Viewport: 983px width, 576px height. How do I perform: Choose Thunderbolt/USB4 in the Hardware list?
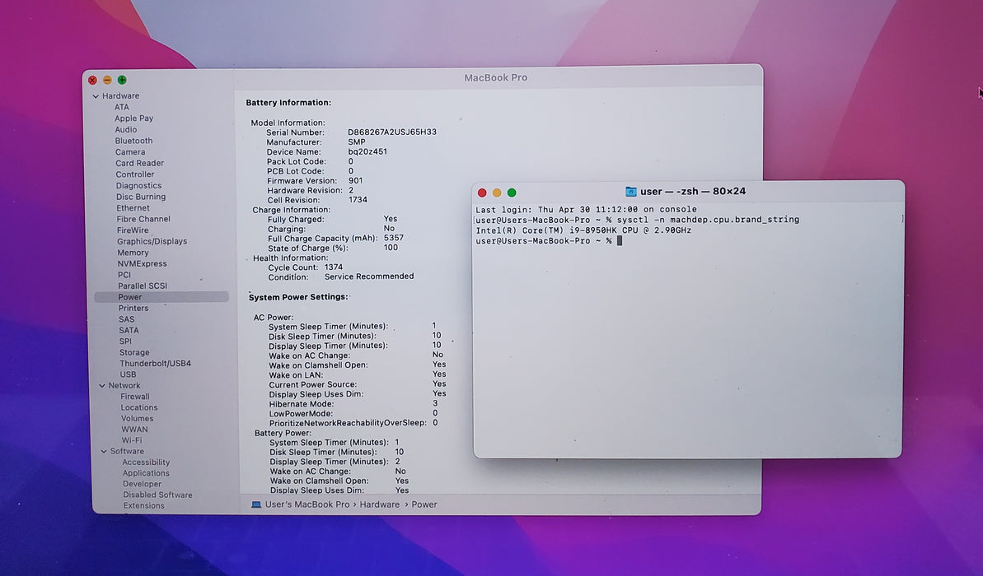click(156, 363)
